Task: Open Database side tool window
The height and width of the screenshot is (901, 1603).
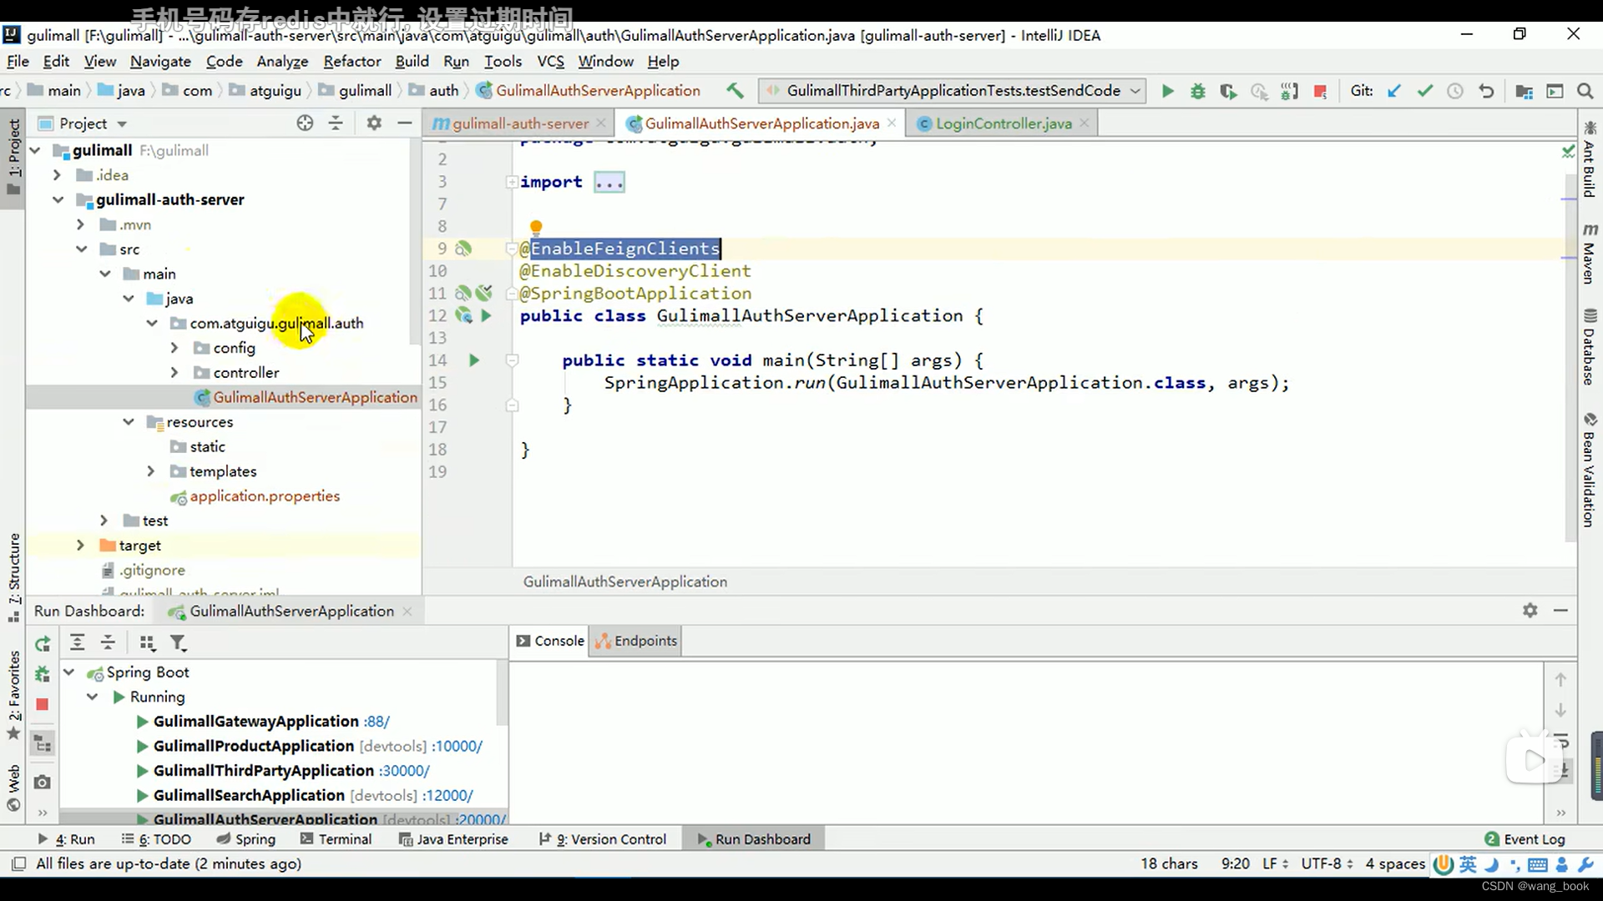Action: pos(1590,347)
